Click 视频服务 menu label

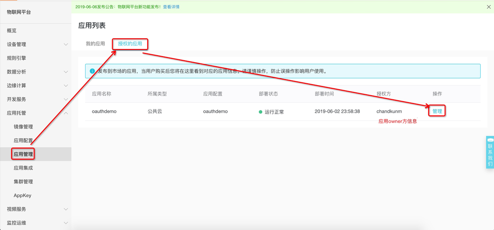(17, 209)
